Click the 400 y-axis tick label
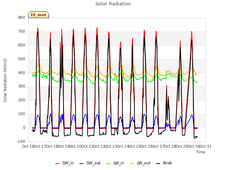This screenshot has width=227, height=170. [22, 73]
